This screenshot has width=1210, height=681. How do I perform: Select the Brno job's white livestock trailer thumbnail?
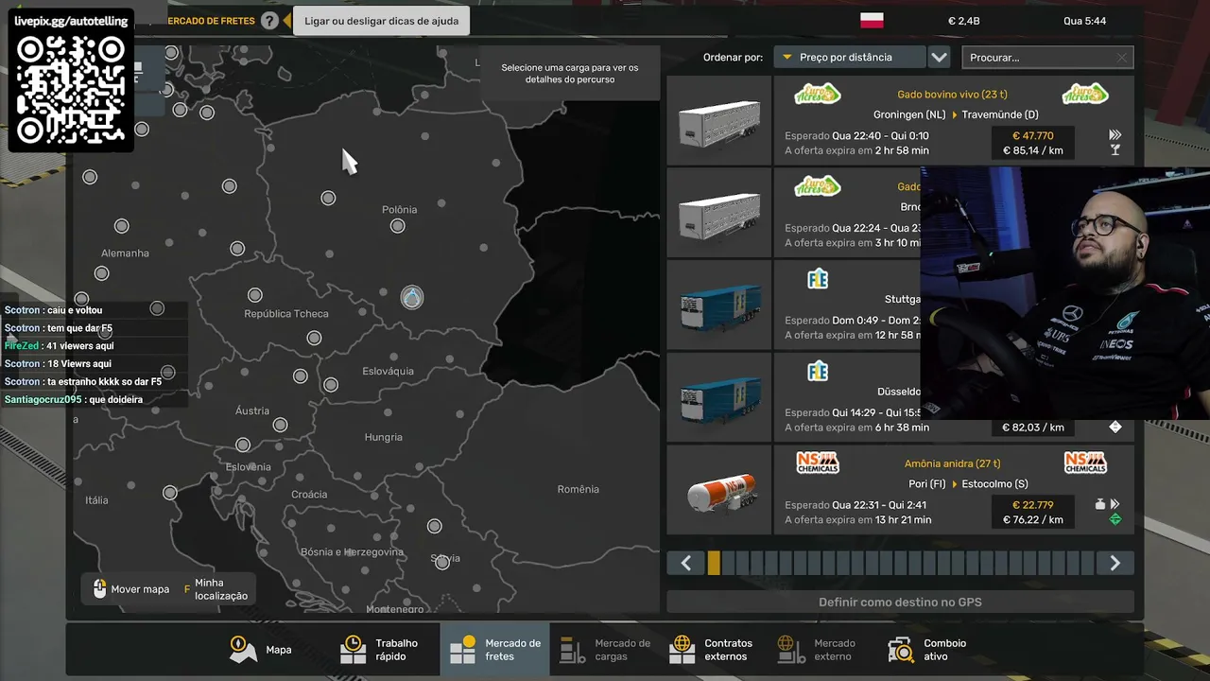(719, 213)
